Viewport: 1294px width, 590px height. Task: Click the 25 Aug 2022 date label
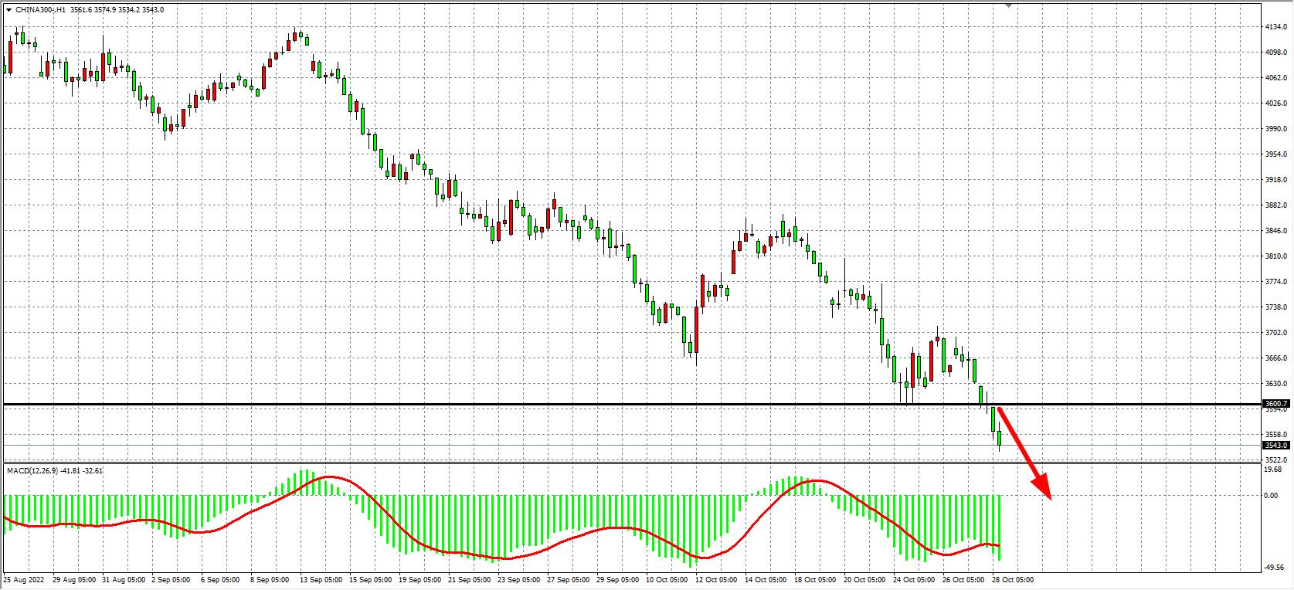pos(22,578)
